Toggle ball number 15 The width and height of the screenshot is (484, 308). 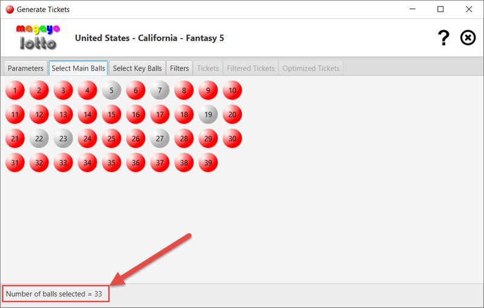tap(111, 114)
